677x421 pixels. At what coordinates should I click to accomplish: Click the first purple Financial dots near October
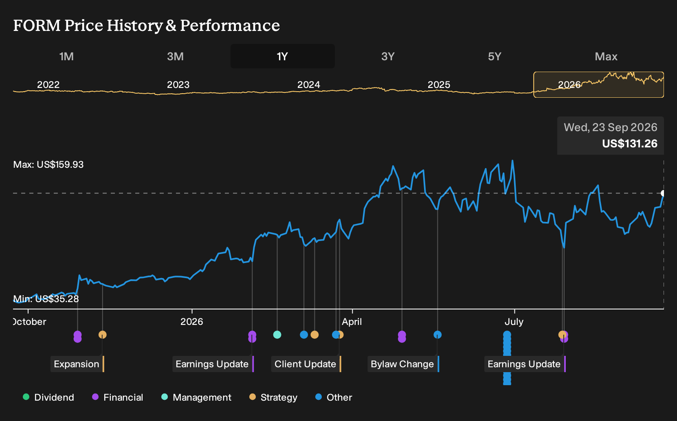click(77, 337)
